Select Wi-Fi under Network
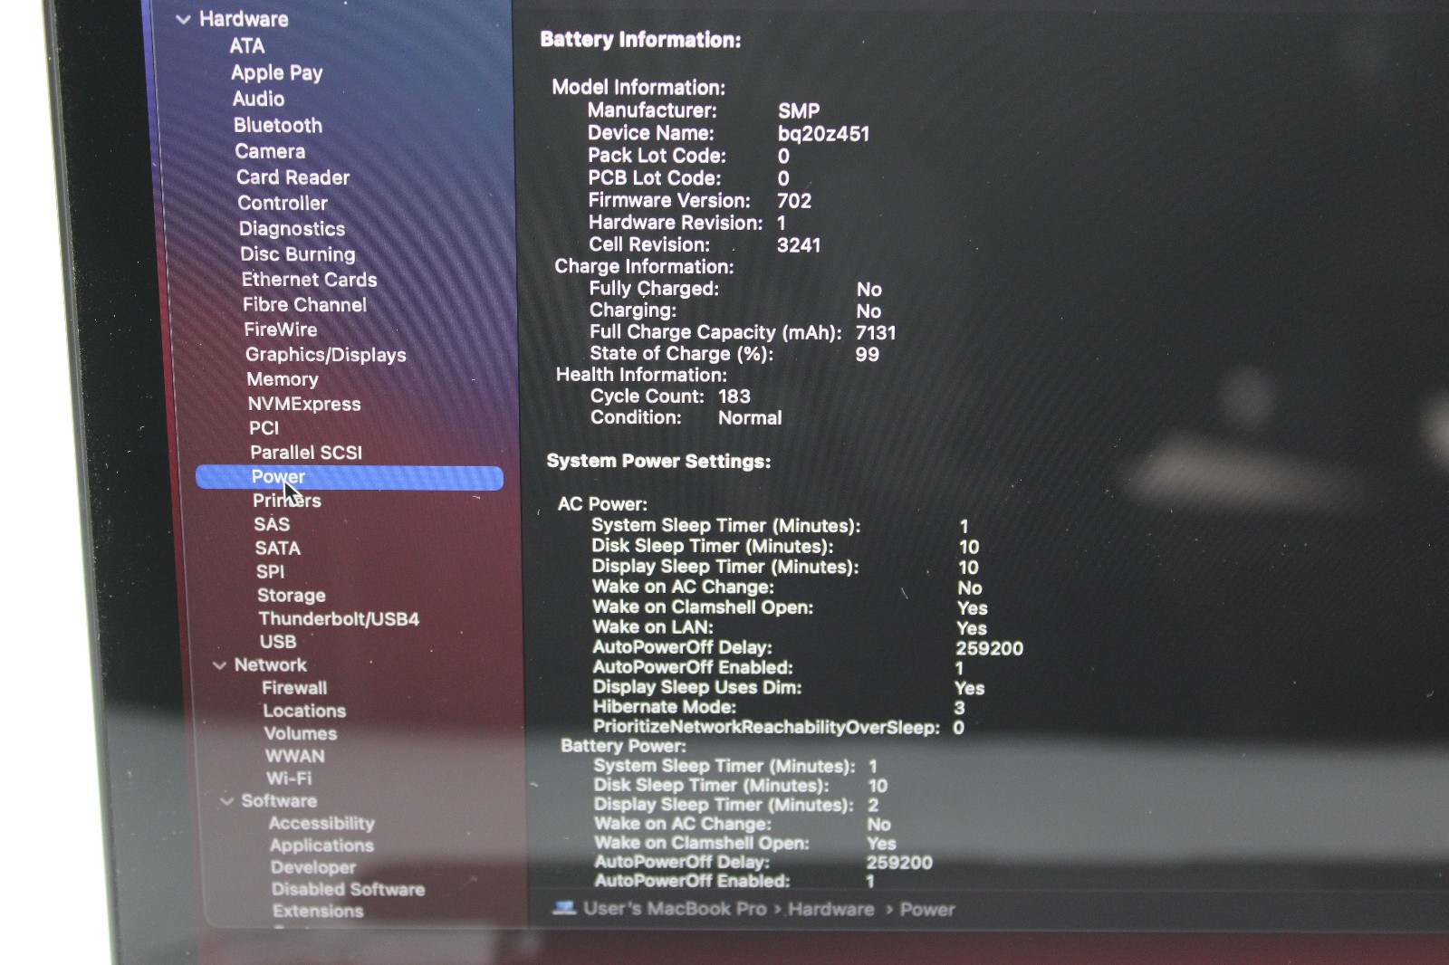 (x=289, y=779)
